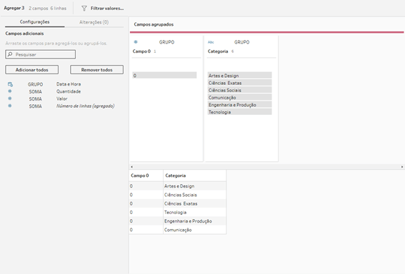
Task: Select value 0 in Campo 0 card
Action: 164,76
